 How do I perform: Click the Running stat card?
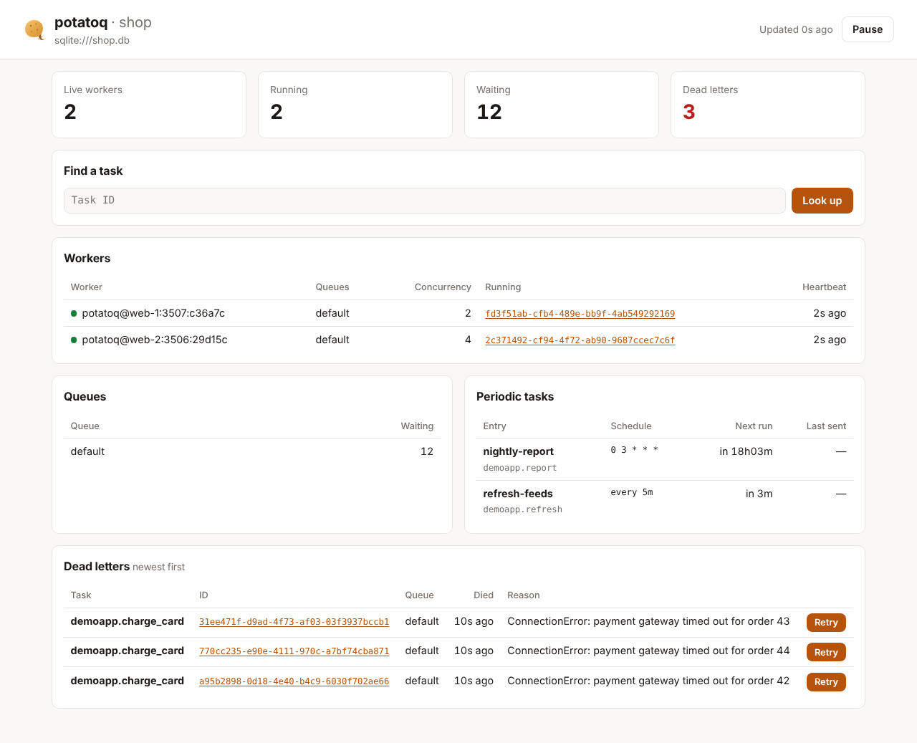355,105
